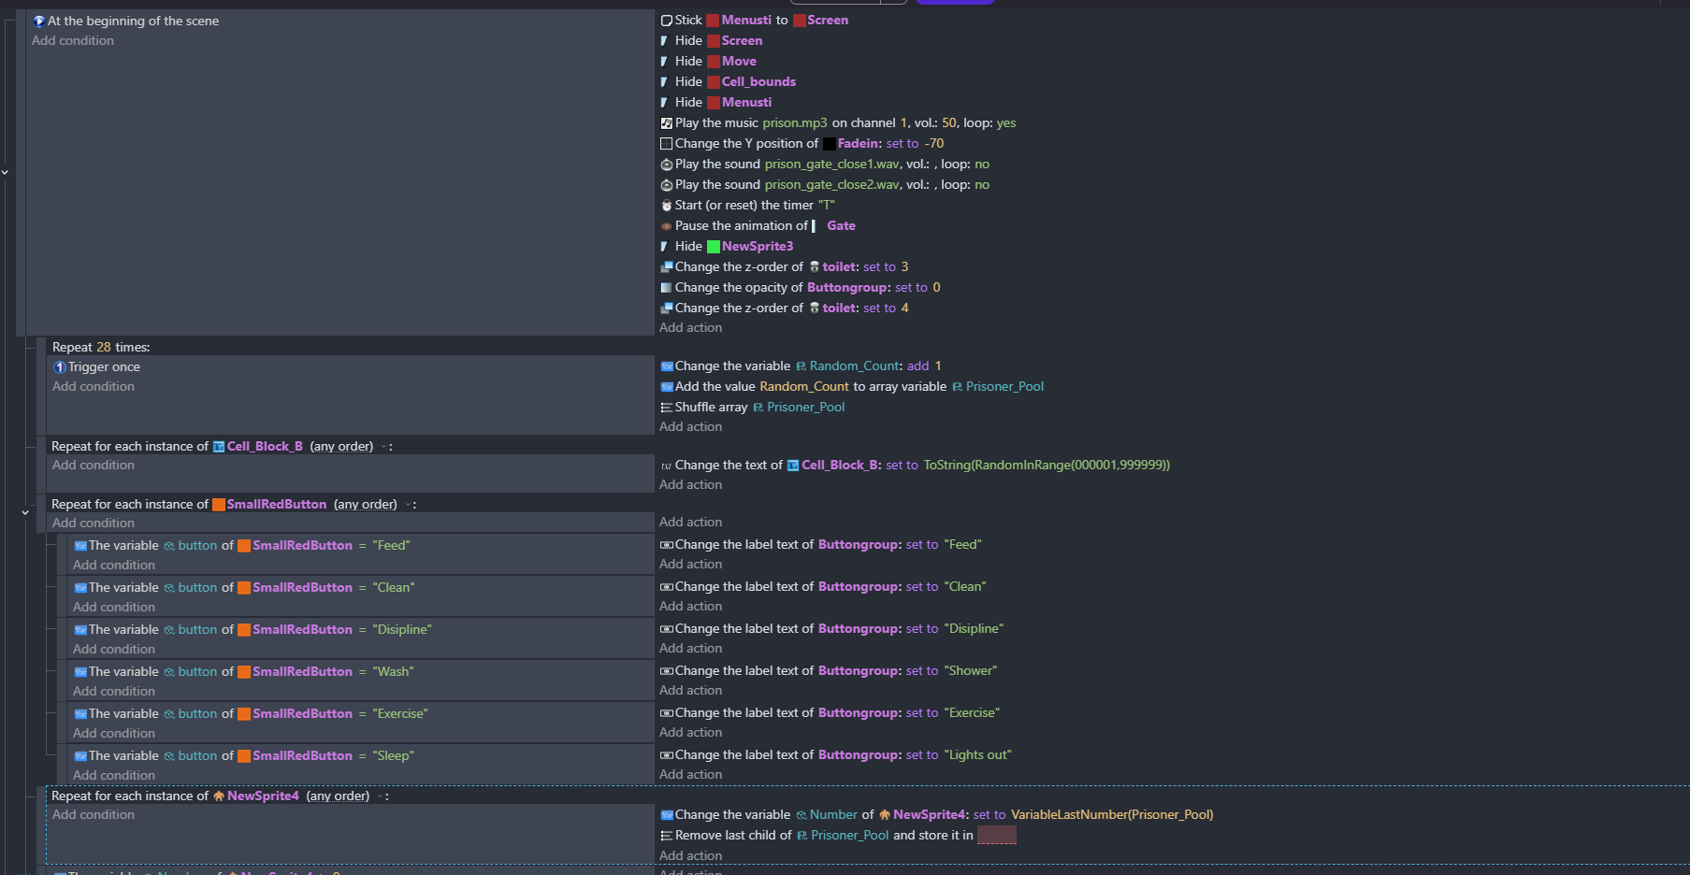
Task: Click the Hide icon next to Cell_bounds
Action: point(664,82)
